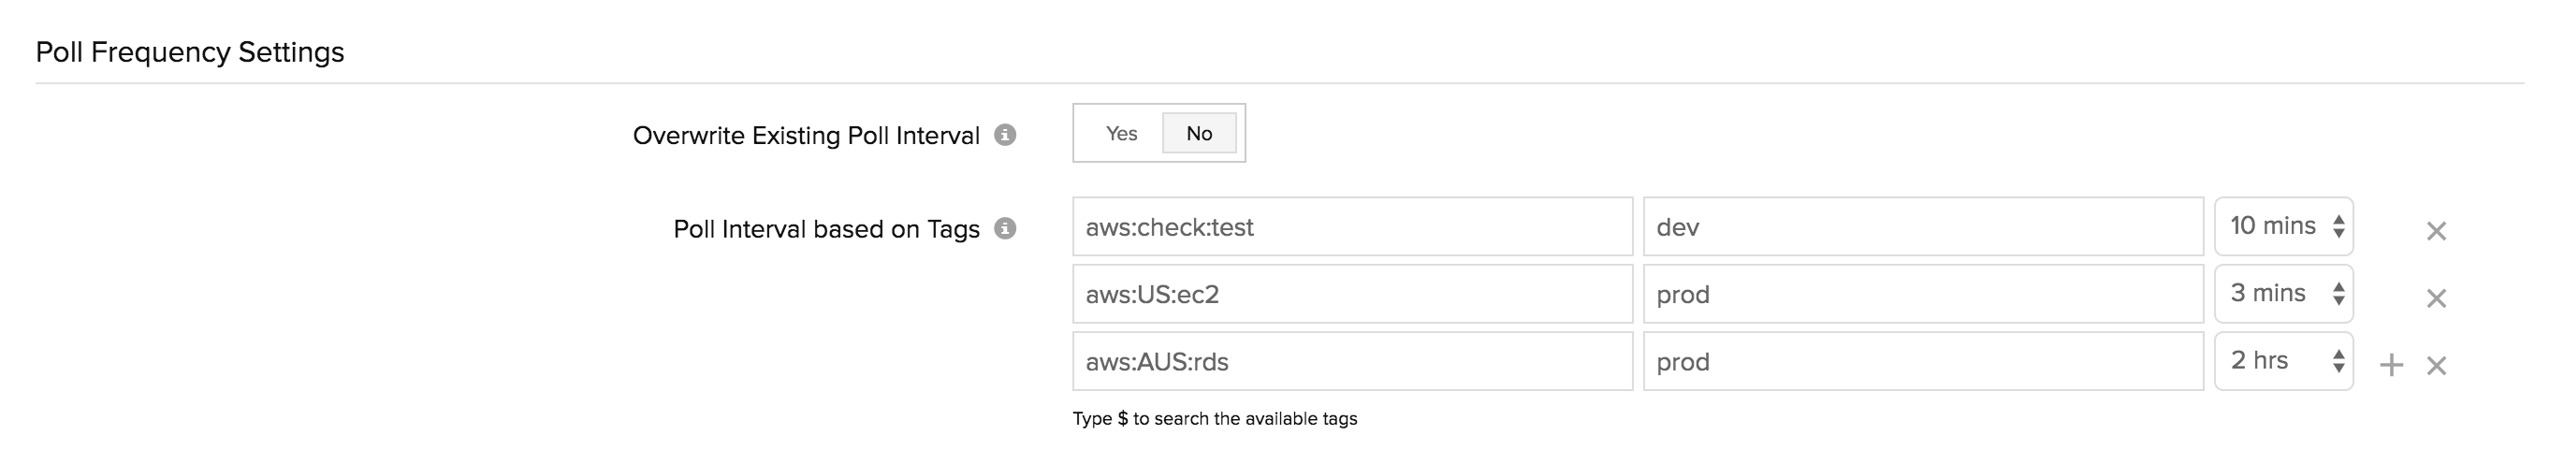Focus the aws:AUS:rds tag key field
This screenshot has width=2564, height=464.
pyautogui.click(x=1351, y=361)
